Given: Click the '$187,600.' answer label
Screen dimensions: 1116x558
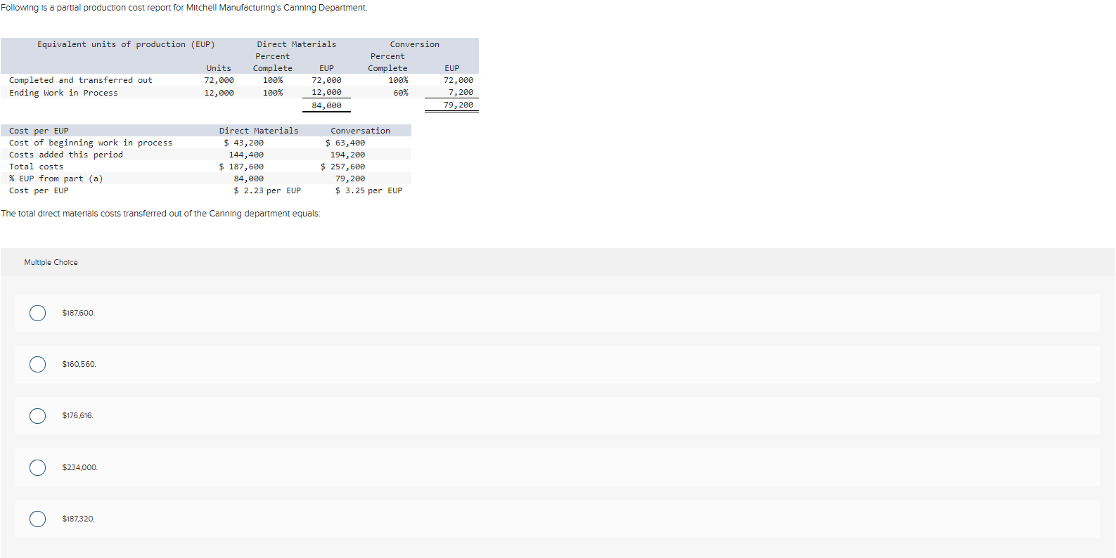Looking at the screenshot, I should 78,313.
